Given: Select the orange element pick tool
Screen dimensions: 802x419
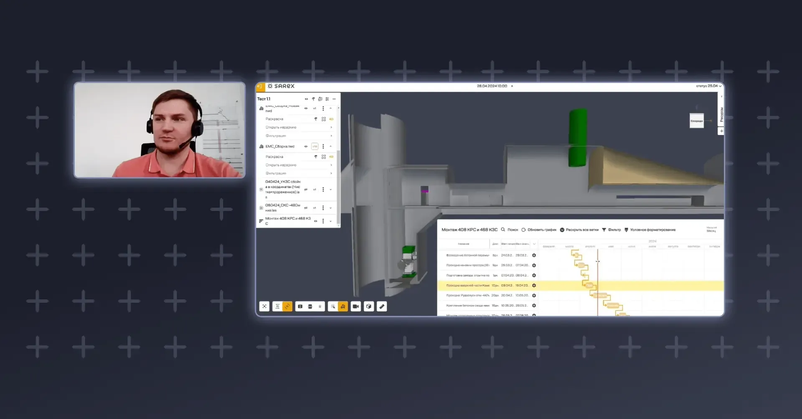Looking at the screenshot, I should click(343, 306).
